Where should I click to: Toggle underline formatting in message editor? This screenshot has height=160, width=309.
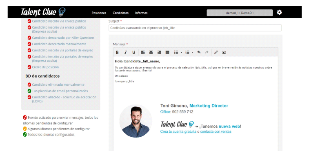tap(133, 52)
